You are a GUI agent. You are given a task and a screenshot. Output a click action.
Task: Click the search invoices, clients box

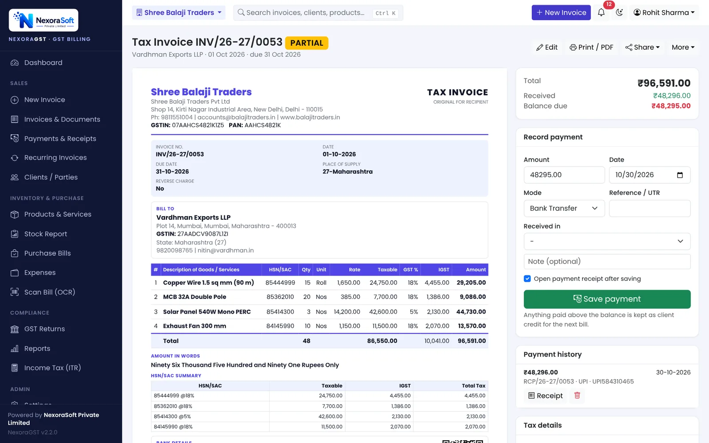point(318,12)
